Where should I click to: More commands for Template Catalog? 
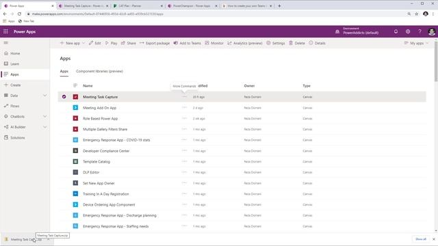coord(184,161)
